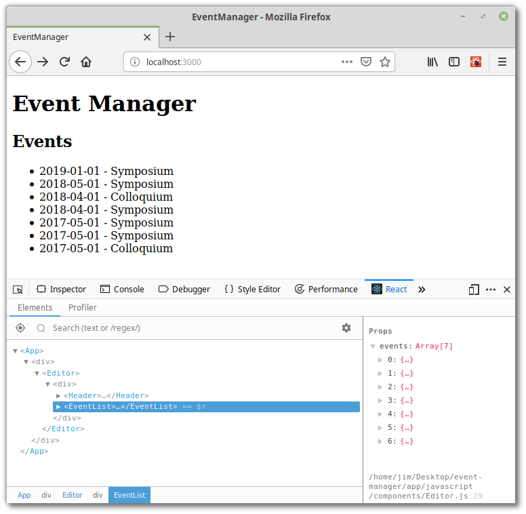Open the browser home page
The width and height of the screenshot is (526, 514).
point(86,62)
